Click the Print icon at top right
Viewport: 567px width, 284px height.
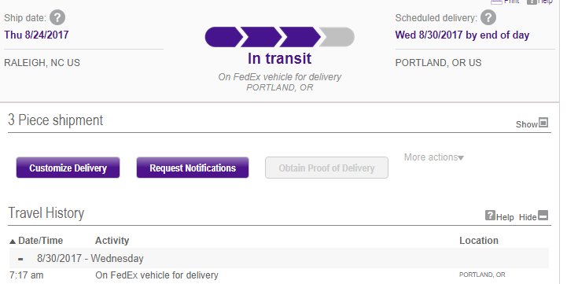coord(496,2)
